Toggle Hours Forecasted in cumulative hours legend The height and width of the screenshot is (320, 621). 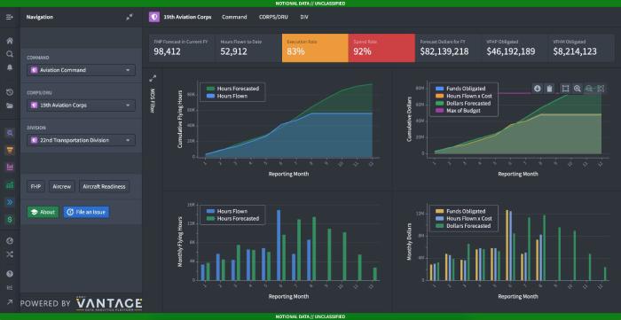pyautogui.click(x=232, y=89)
